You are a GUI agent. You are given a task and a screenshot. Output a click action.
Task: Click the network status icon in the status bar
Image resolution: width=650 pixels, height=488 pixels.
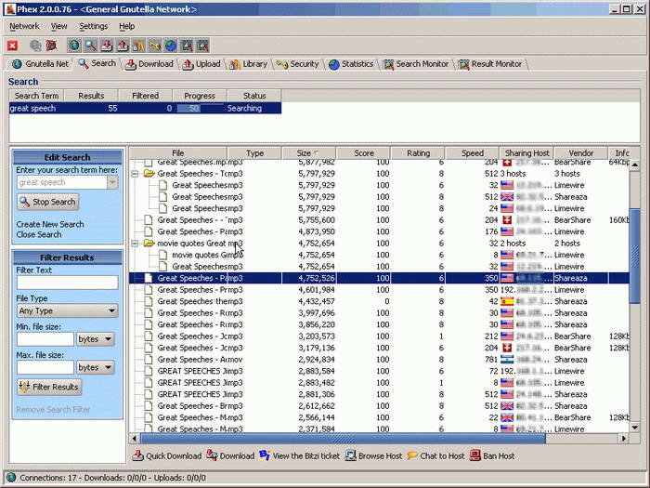11,478
